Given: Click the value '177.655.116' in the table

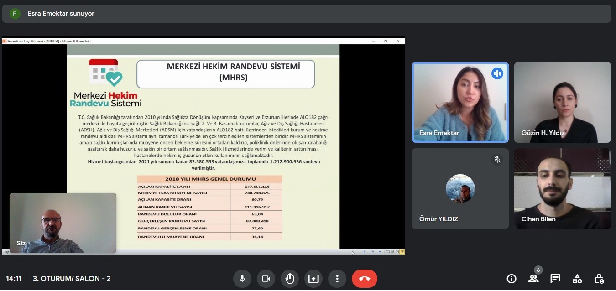Looking at the screenshot, I should point(257,187).
